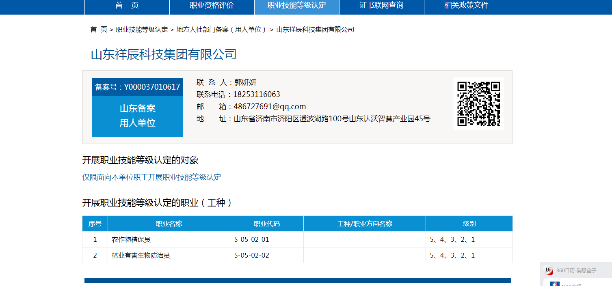
Task: Open the 首页 navigation tab
Action: click(127, 6)
